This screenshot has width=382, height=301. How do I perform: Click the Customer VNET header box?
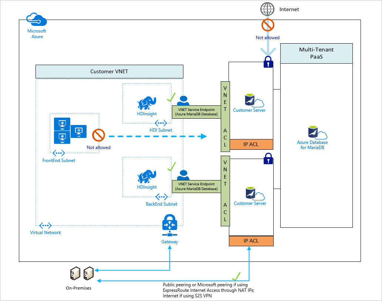[109, 71]
